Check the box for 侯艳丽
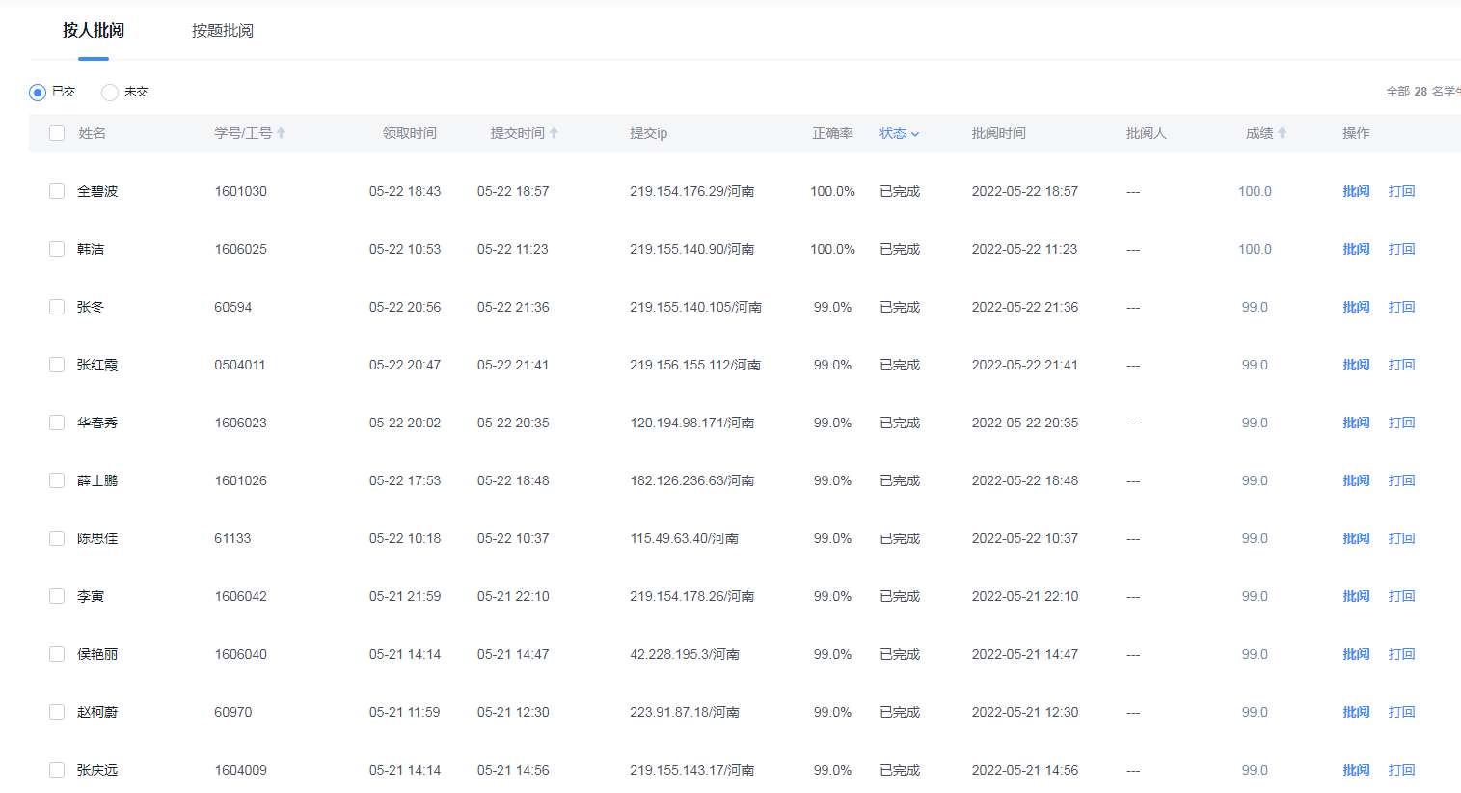The image size is (1461, 793). point(57,654)
